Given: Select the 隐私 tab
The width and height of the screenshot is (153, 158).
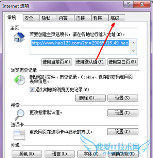Looking at the screenshot, I should (48, 18).
